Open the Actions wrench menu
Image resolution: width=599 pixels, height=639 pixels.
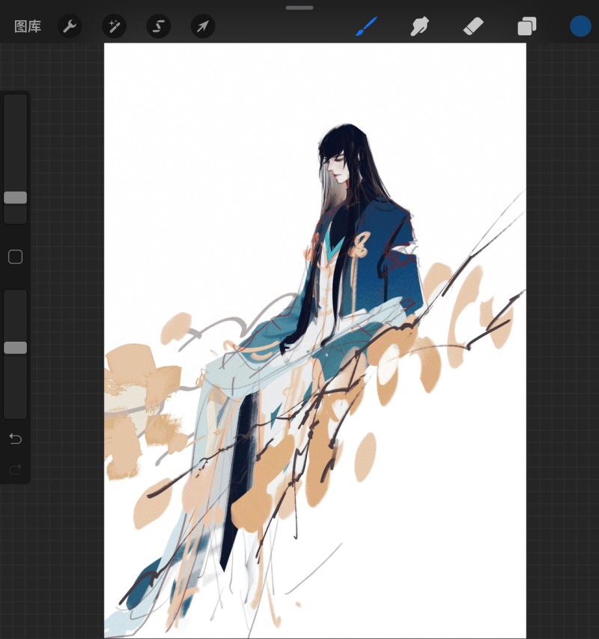tap(70, 26)
